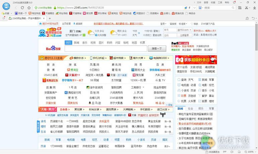Open the 彩票 lottery link
Screen dimensions: 258x154
click(x=184, y=96)
